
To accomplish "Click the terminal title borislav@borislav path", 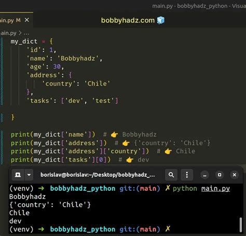I will pos(98,175).
